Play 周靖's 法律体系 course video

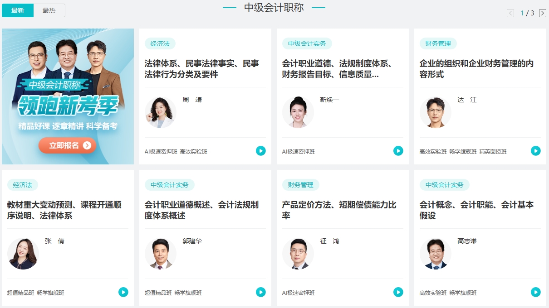pos(260,151)
